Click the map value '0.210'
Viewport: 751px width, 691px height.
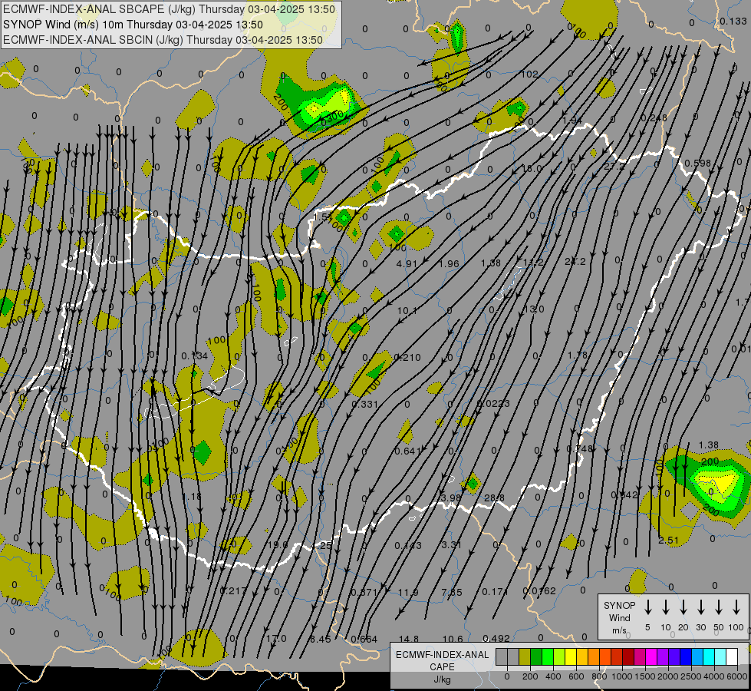[407, 357]
